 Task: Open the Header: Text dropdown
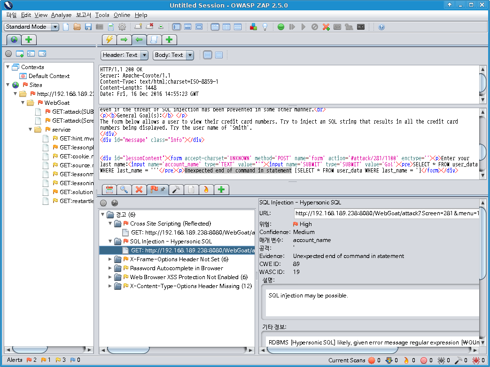(x=124, y=55)
